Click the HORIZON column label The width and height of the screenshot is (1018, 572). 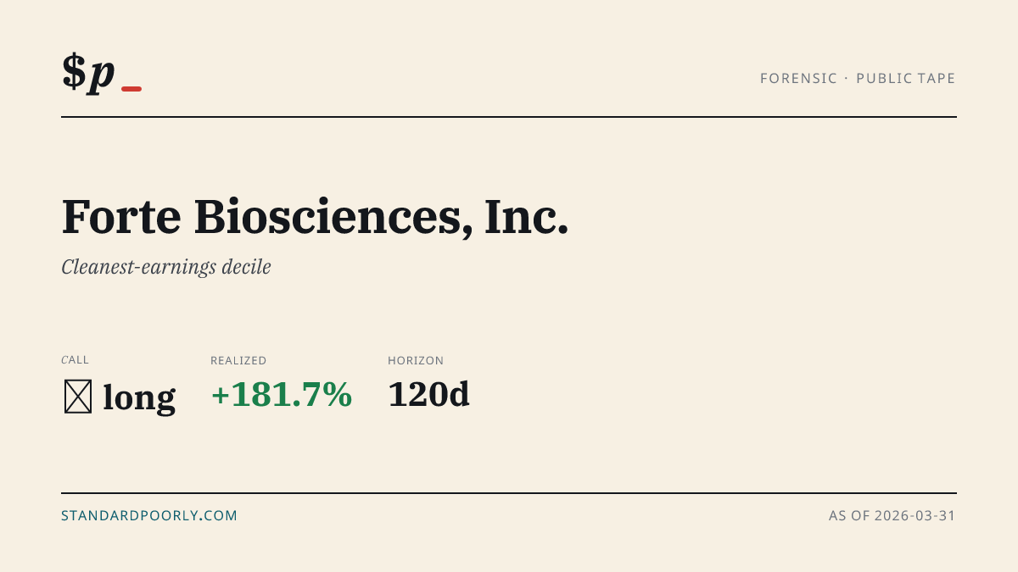pyautogui.click(x=416, y=360)
